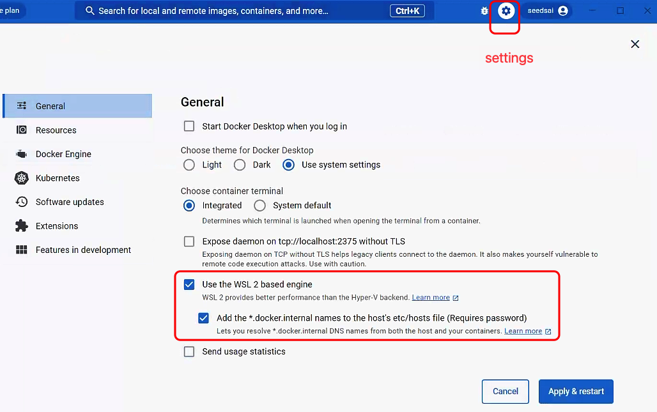Viewport: 657px width, 412px height.
Task: Click the Cancel button
Action: pyautogui.click(x=506, y=392)
